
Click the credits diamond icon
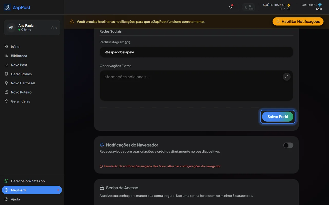(x=320, y=5)
